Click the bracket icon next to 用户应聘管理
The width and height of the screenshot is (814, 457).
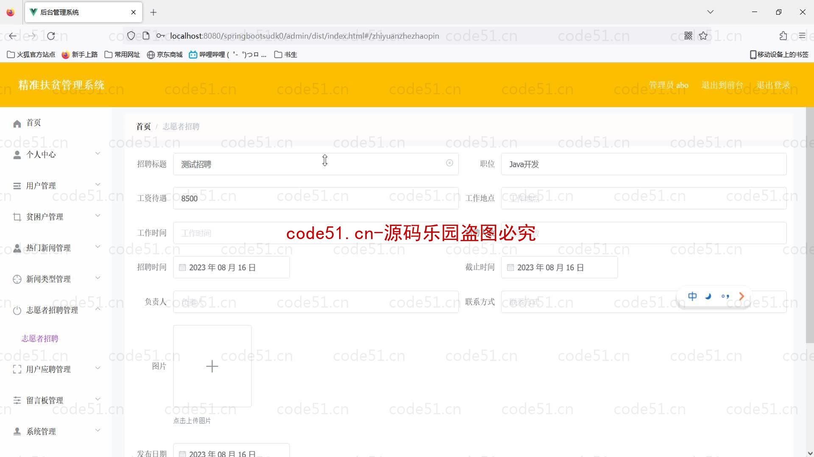[x=17, y=369]
